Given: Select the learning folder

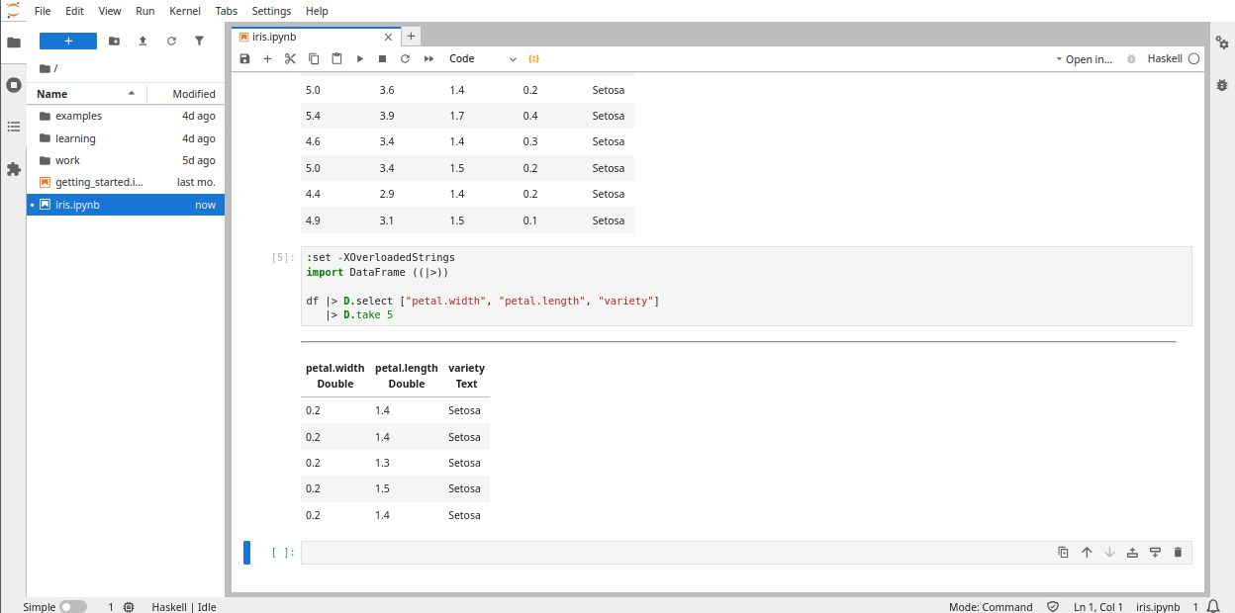Looking at the screenshot, I should tap(126, 138).
